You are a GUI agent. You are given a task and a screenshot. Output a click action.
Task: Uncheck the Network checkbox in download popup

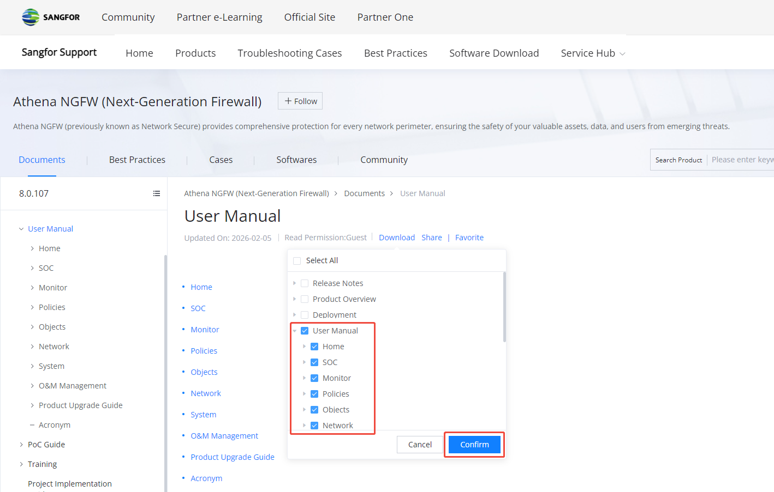tap(314, 426)
